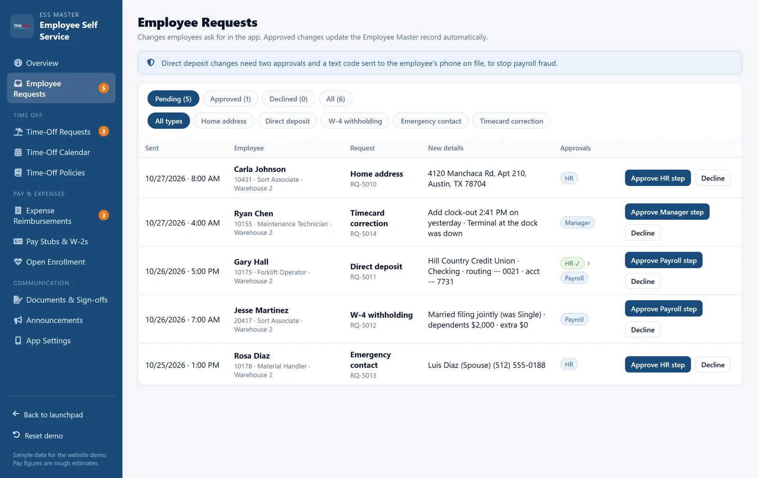Viewport: 758px width, 478px height.
Task: Decline Jesse Martinez's W-4 withholding request
Action: coord(642,330)
